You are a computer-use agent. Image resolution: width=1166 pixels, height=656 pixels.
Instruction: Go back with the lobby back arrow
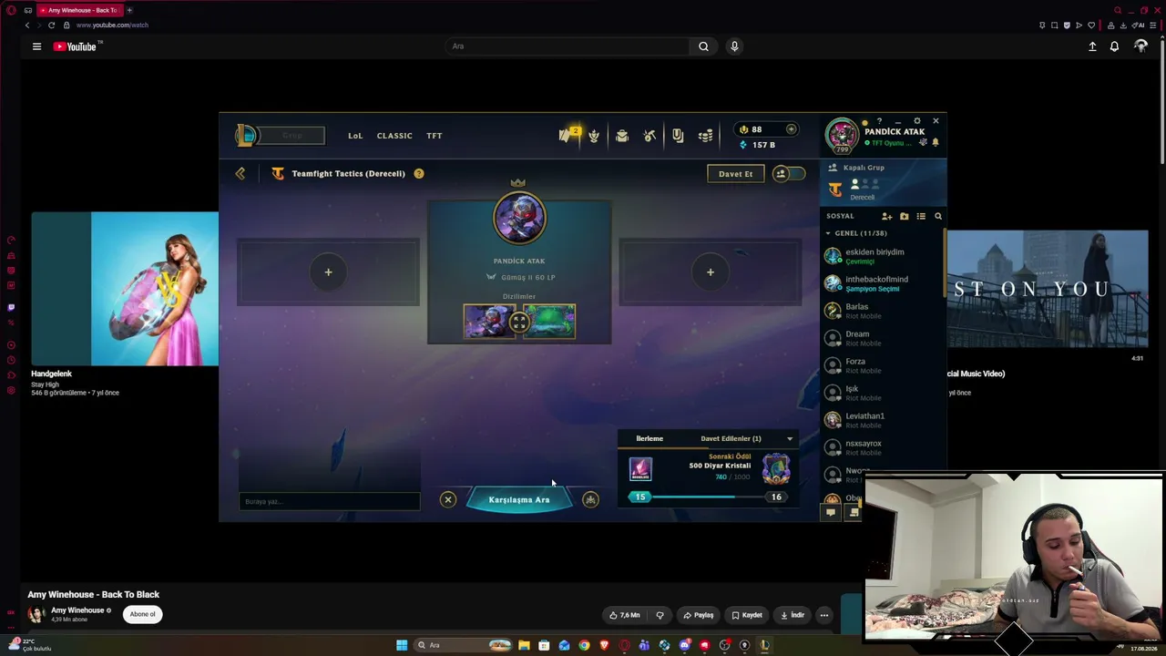[240, 173]
